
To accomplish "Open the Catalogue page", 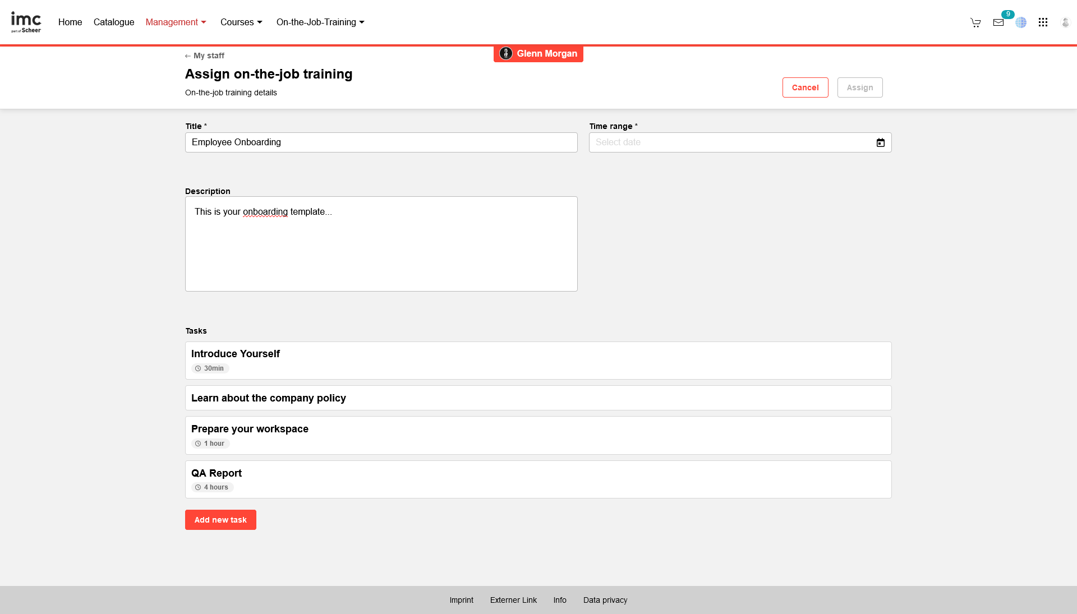I will tap(113, 22).
